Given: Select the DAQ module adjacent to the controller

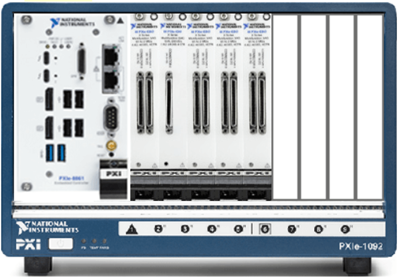Looking at the screenshot, I should [145, 107].
